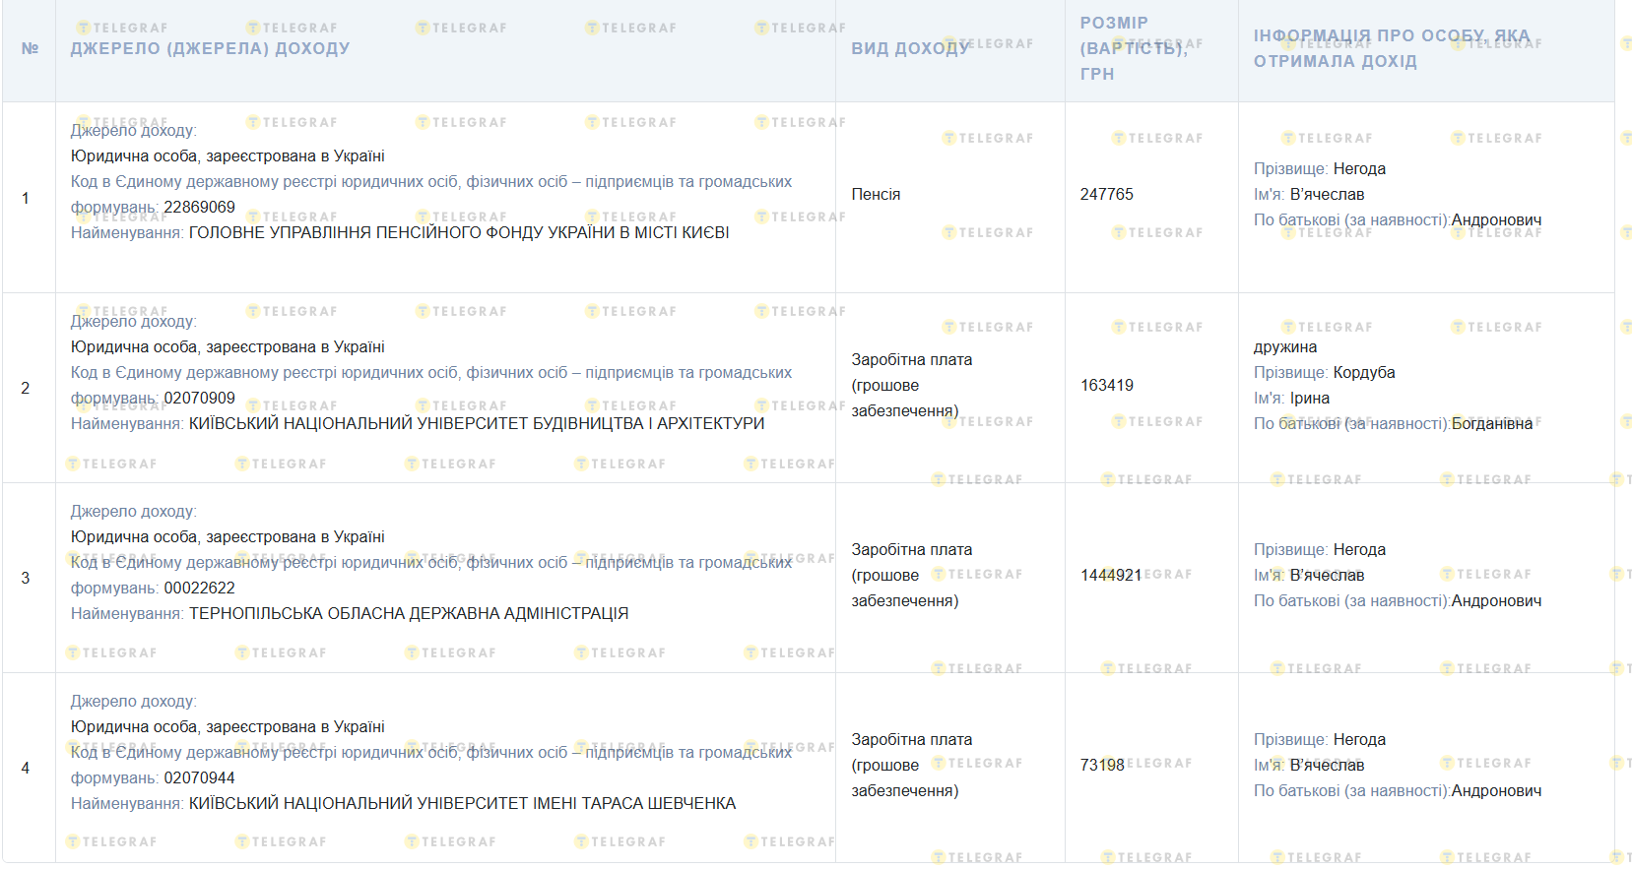The height and width of the screenshot is (869, 1632).
Task: Select "ТЕРНОПІЛЬСЬКА ОБЛАСНА ДЕРЖАВНА АДМІНІСТРАЦІЯ" text
Action: click(x=408, y=614)
